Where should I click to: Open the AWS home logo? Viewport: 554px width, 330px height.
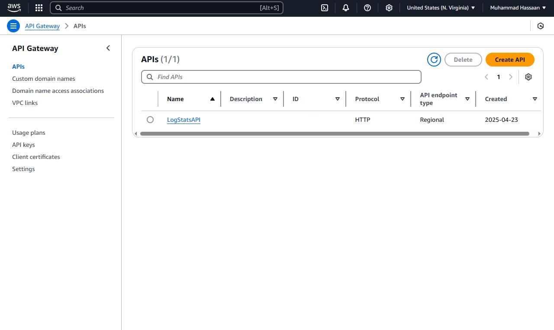tap(14, 8)
